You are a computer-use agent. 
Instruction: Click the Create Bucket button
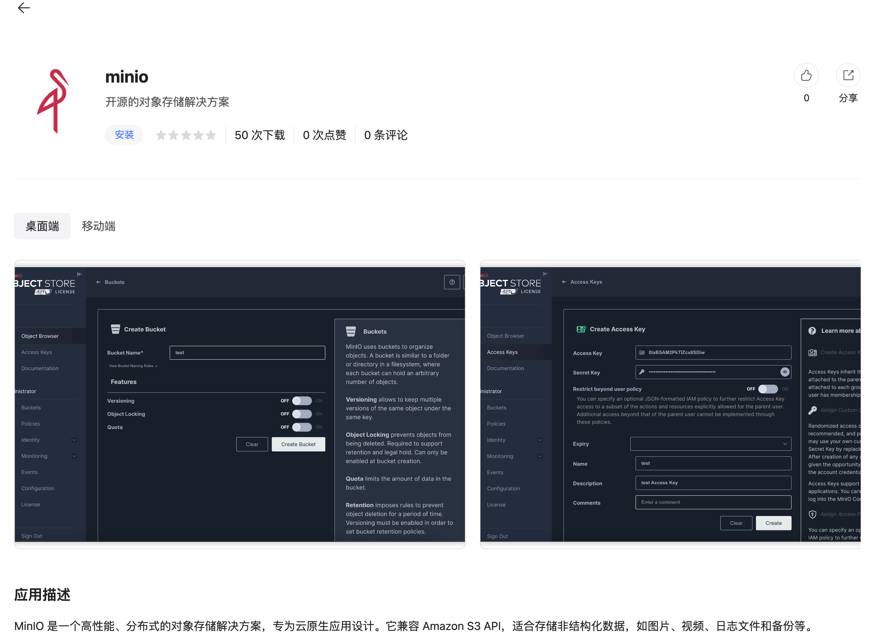point(298,445)
